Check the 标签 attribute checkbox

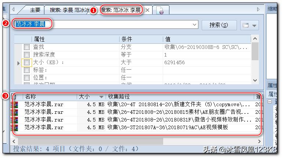coord(27,70)
